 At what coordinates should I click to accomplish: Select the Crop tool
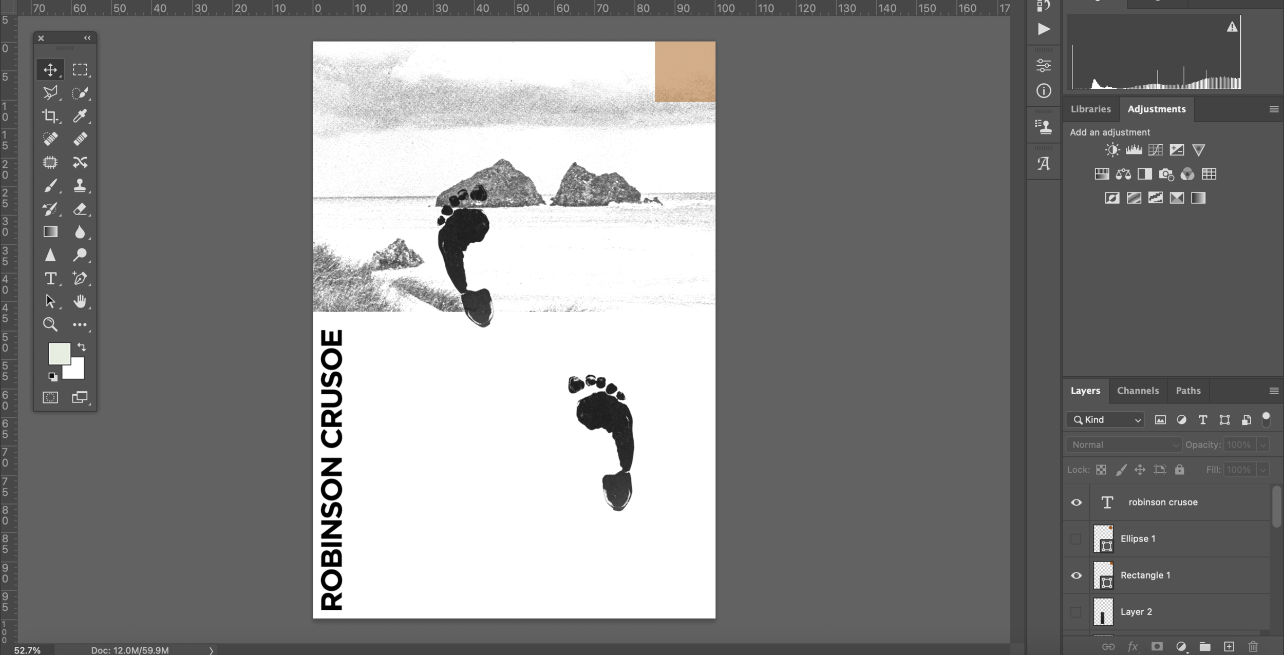[x=50, y=116]
